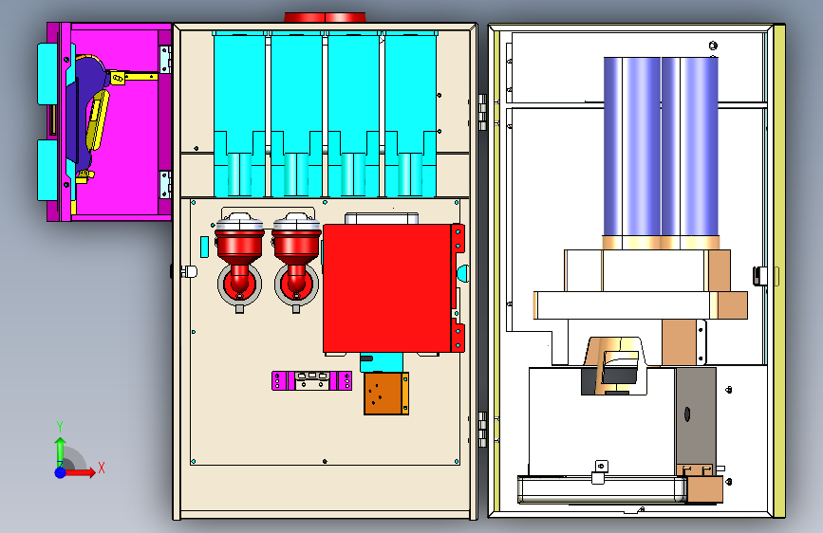Select the small cyan rectangle left of the dispensers
The height and width of the screenshot is (533, 823).
(x=205, y=247)
